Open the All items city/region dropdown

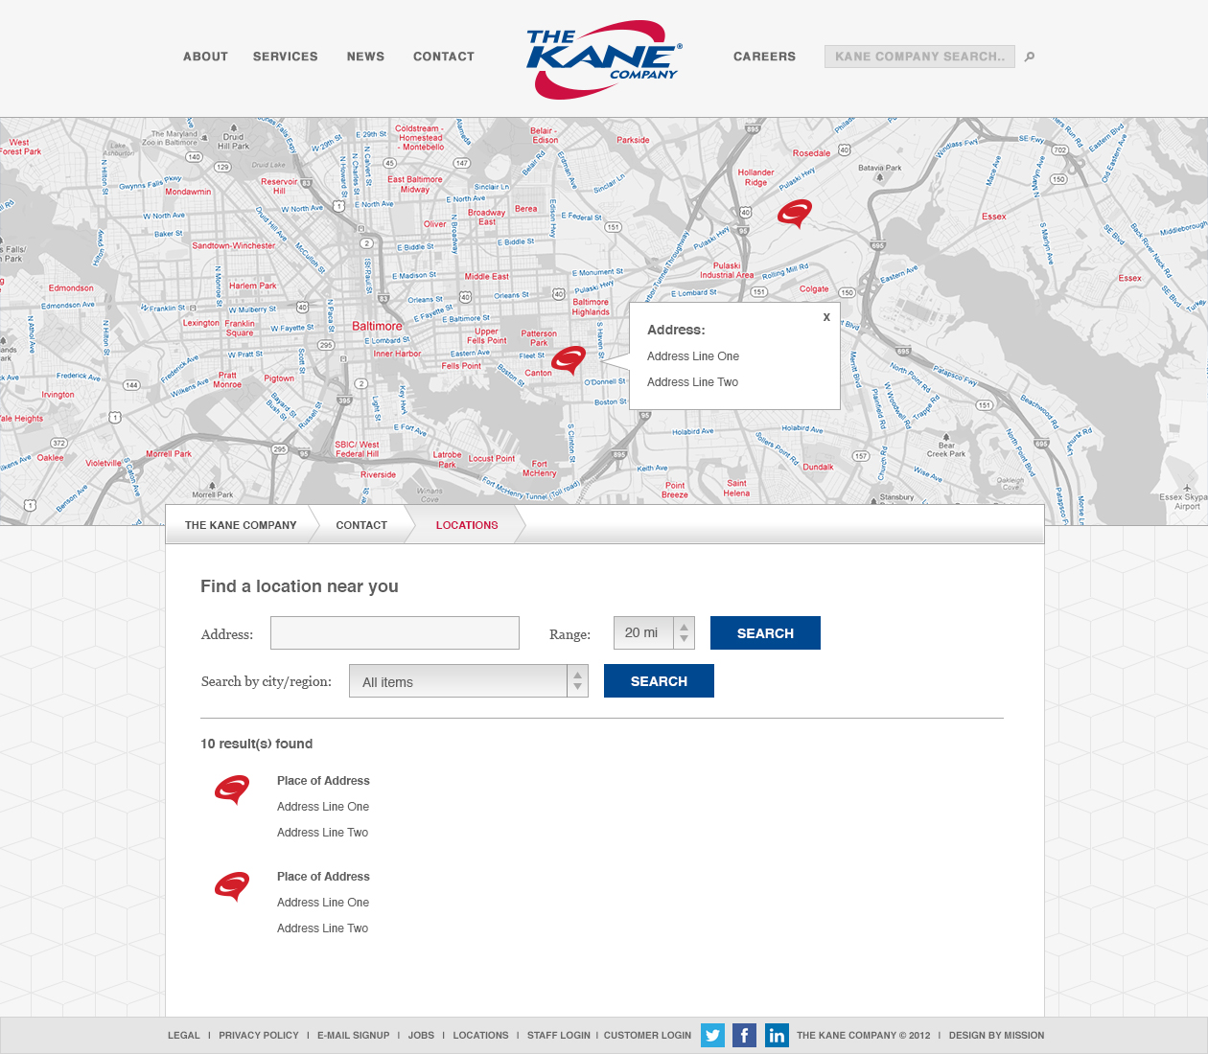pyautogui.click(x=469, y=681)
